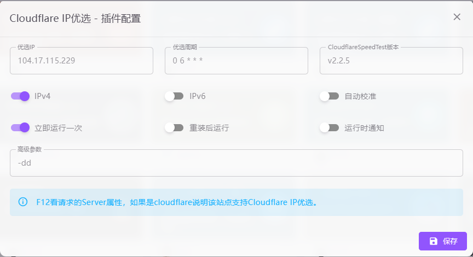Close the Cloudflare IP优选 plugin config dialog
473x257 pixels.
coord(457,17)
